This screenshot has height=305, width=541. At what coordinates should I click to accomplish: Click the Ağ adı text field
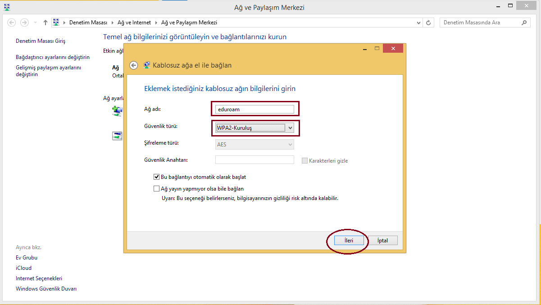(255, 109)
